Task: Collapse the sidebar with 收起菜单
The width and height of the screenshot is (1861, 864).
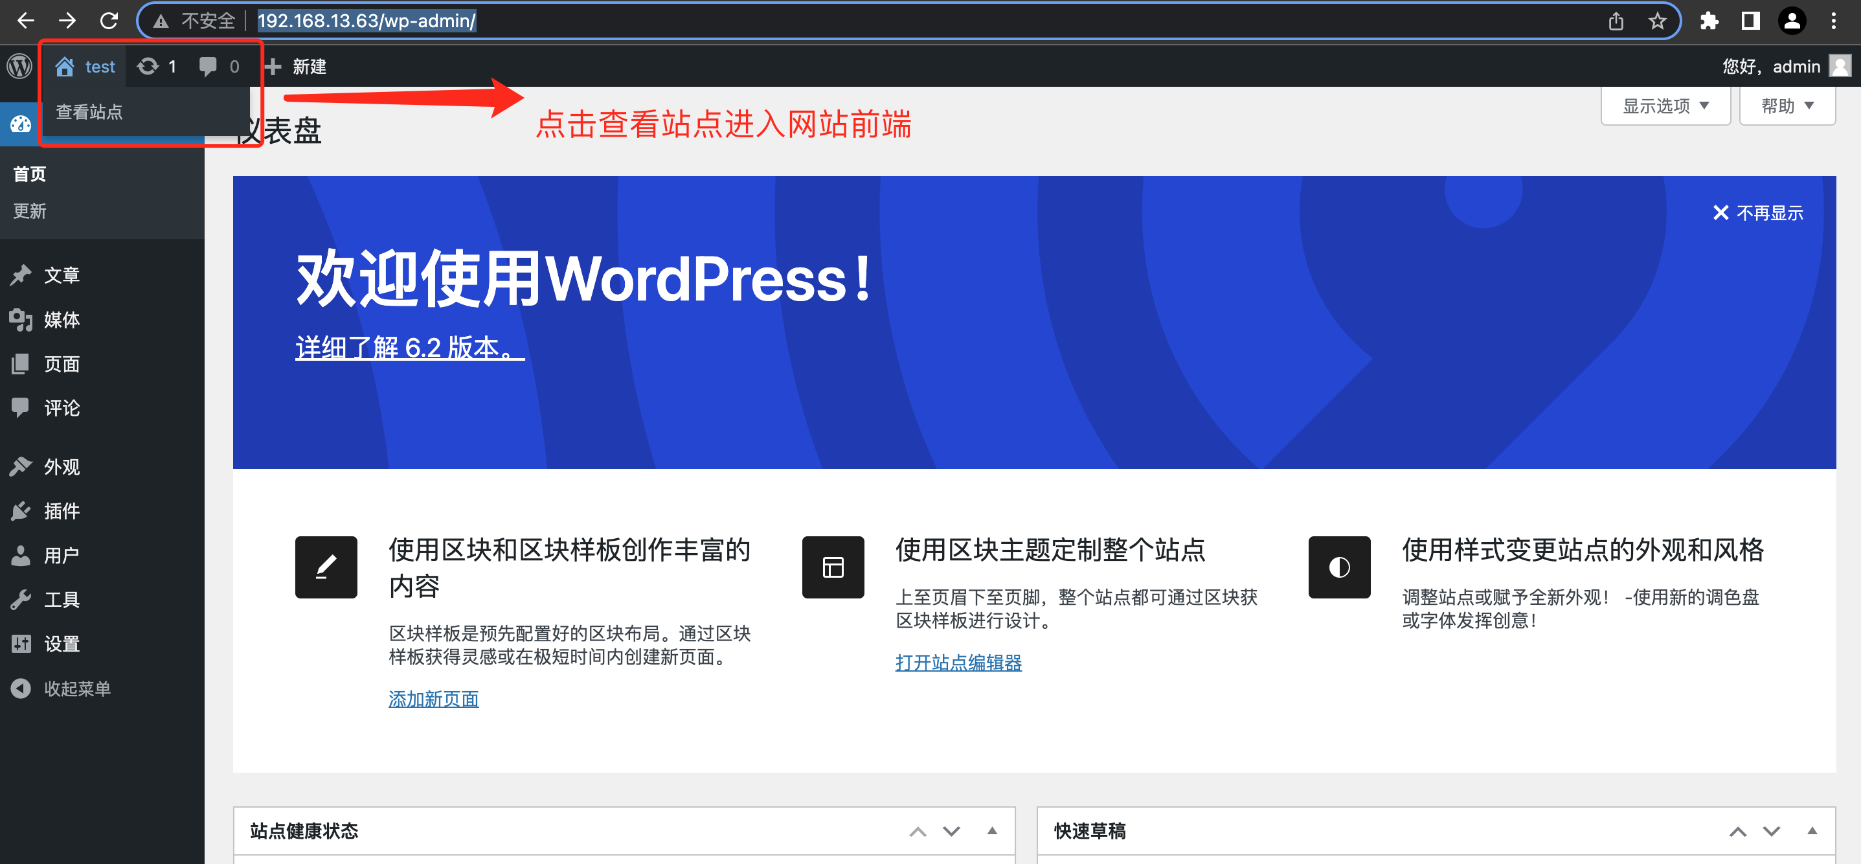Action: 76,688
